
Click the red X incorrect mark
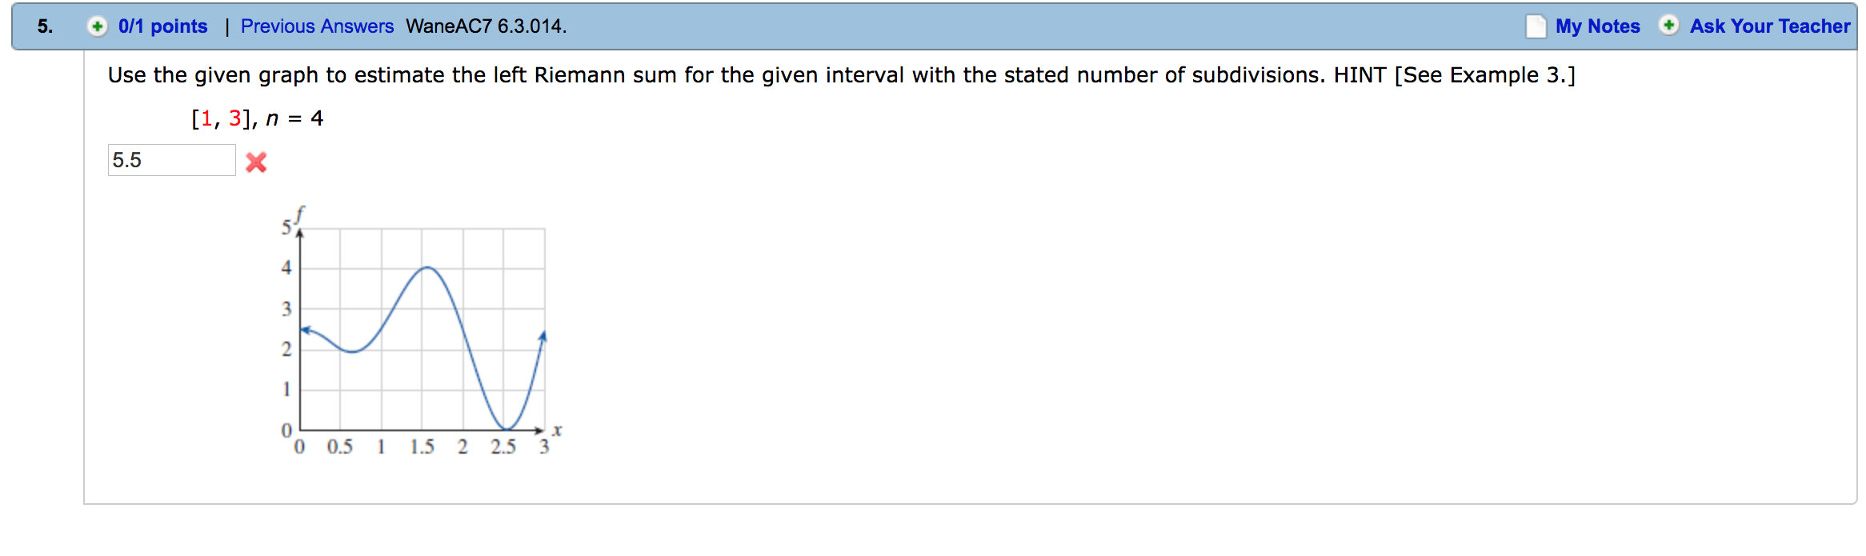point(256,162)
